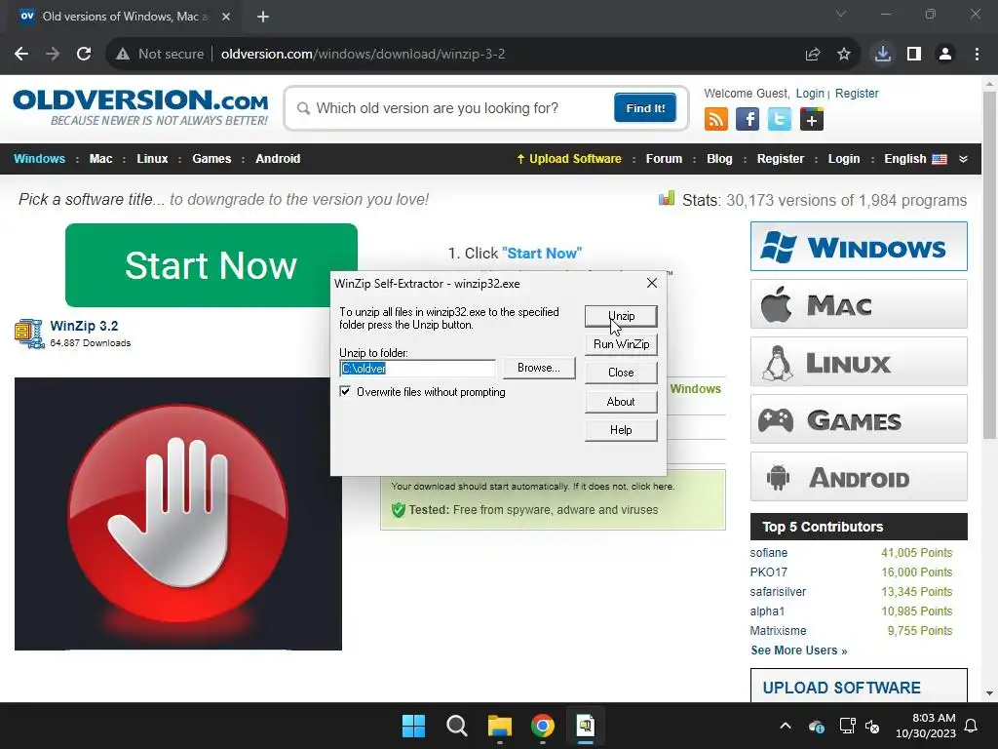The width and height of the screenshot is (998, 749).
Task: Click the RSS feed icon
Action: pyautogui.click(x=715, y=119)
